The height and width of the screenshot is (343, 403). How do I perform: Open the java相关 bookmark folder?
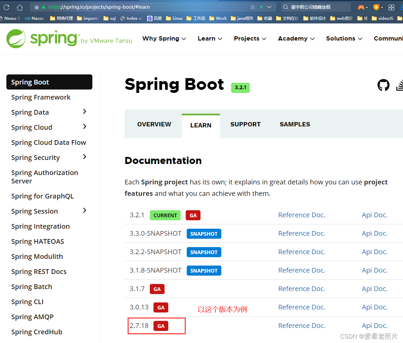tap(242, 18)
